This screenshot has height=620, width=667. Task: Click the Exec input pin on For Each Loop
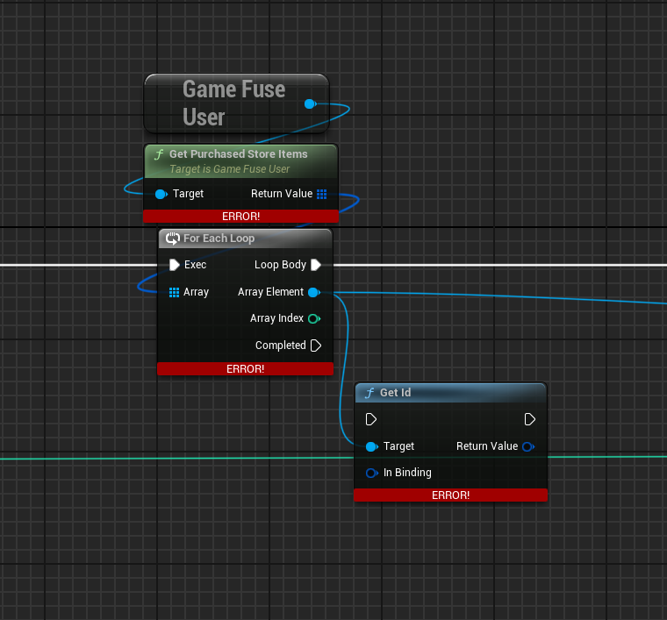point(175,265)
